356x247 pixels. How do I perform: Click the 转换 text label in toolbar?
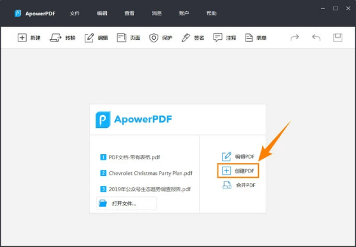70,38
